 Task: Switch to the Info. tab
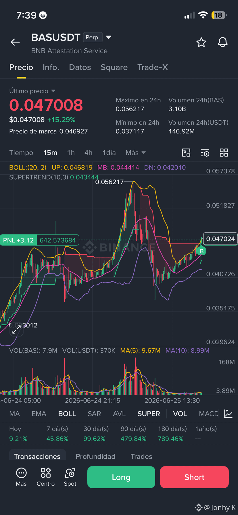pos(51,67)
